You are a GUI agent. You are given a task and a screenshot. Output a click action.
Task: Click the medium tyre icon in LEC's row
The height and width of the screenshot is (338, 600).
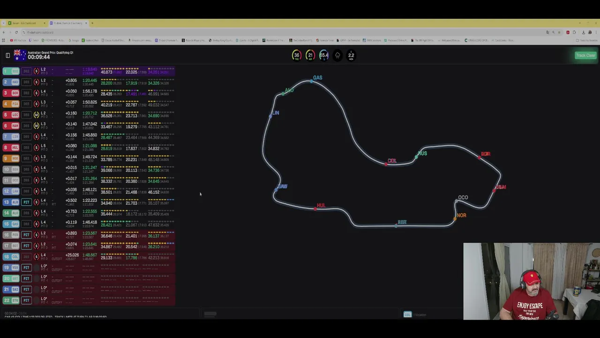(x=37, y=115)
